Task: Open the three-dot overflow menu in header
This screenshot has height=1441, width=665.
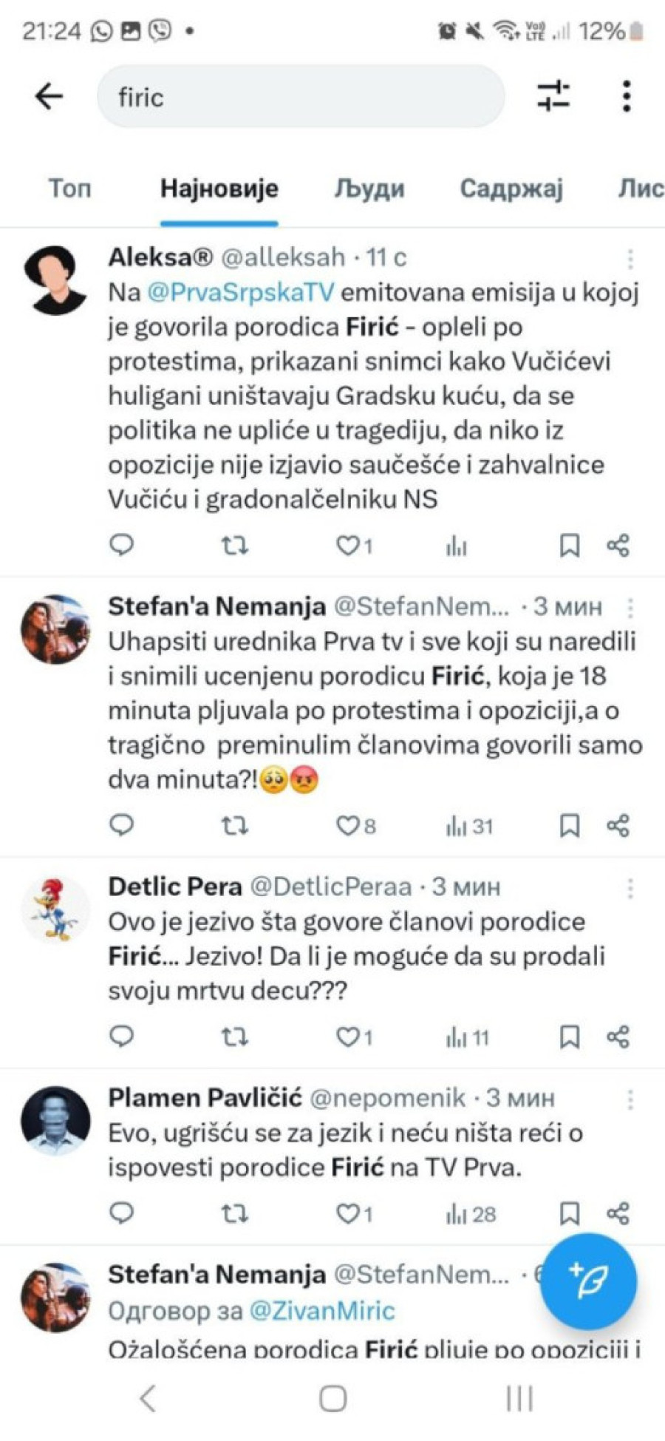Action: 627,96
